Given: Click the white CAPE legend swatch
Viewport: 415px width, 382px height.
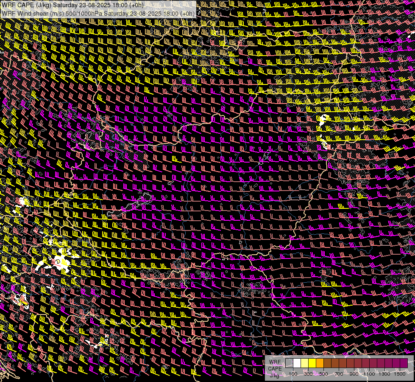Looking at the screenshot, I should click(x=297, y=363).
